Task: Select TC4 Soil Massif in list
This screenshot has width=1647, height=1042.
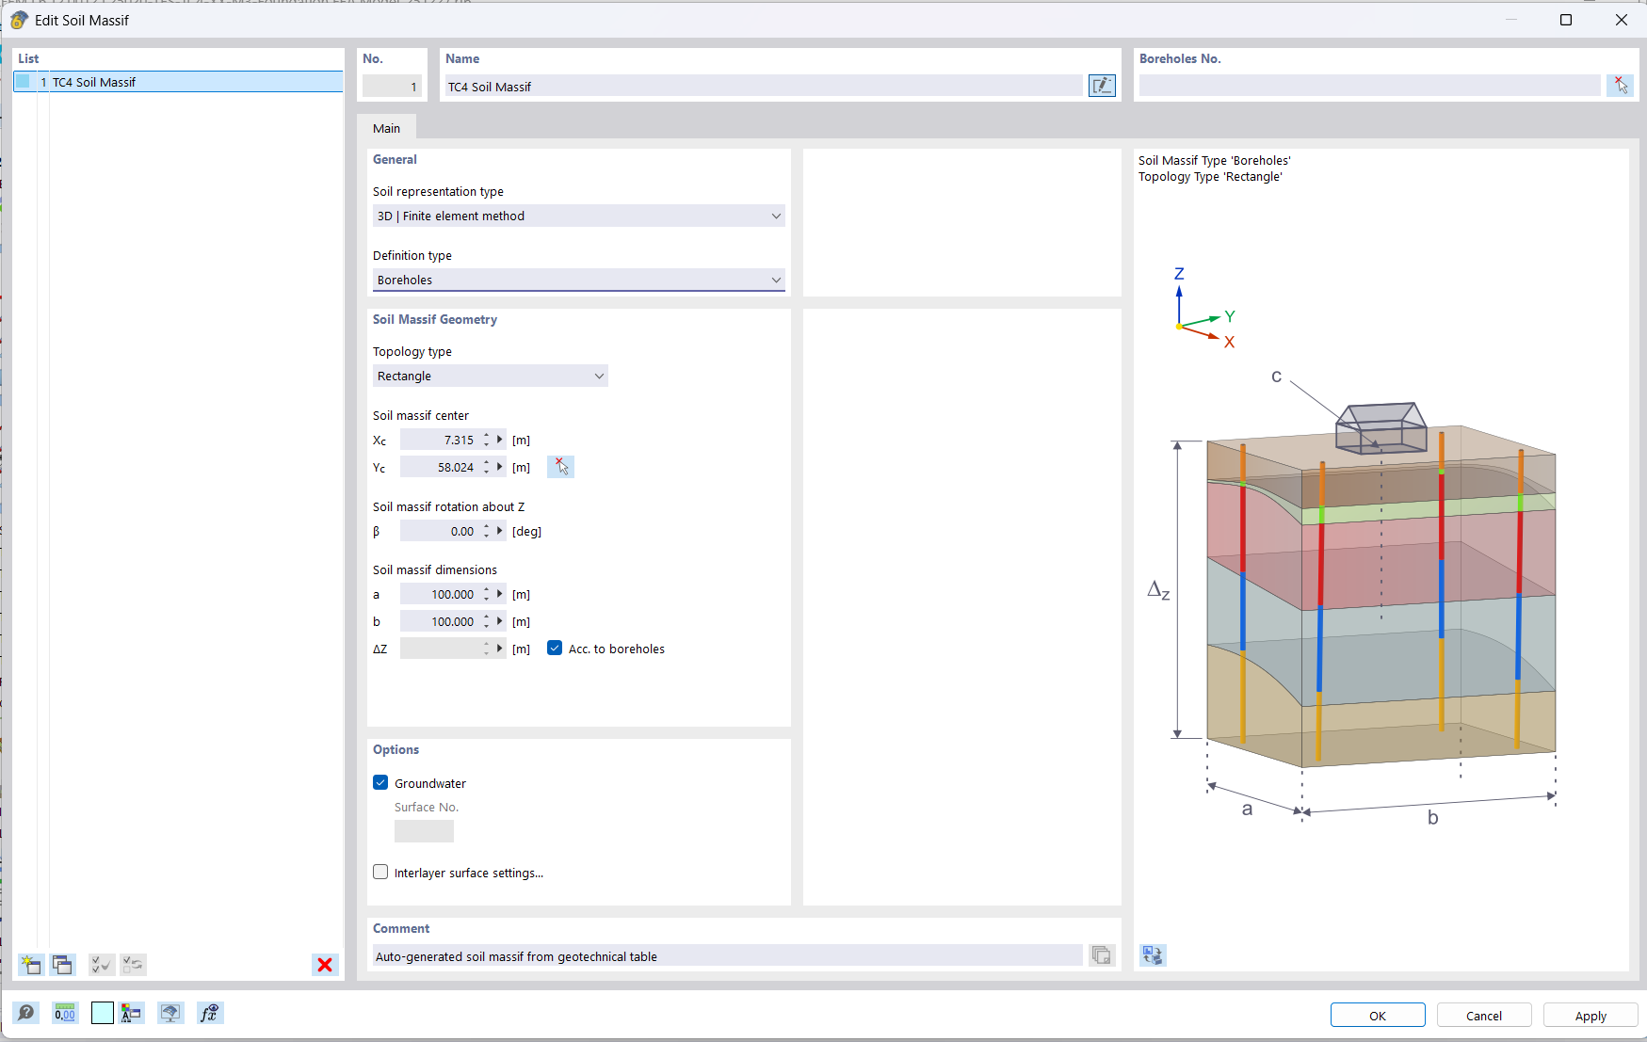Action: [x=94, y=83]
